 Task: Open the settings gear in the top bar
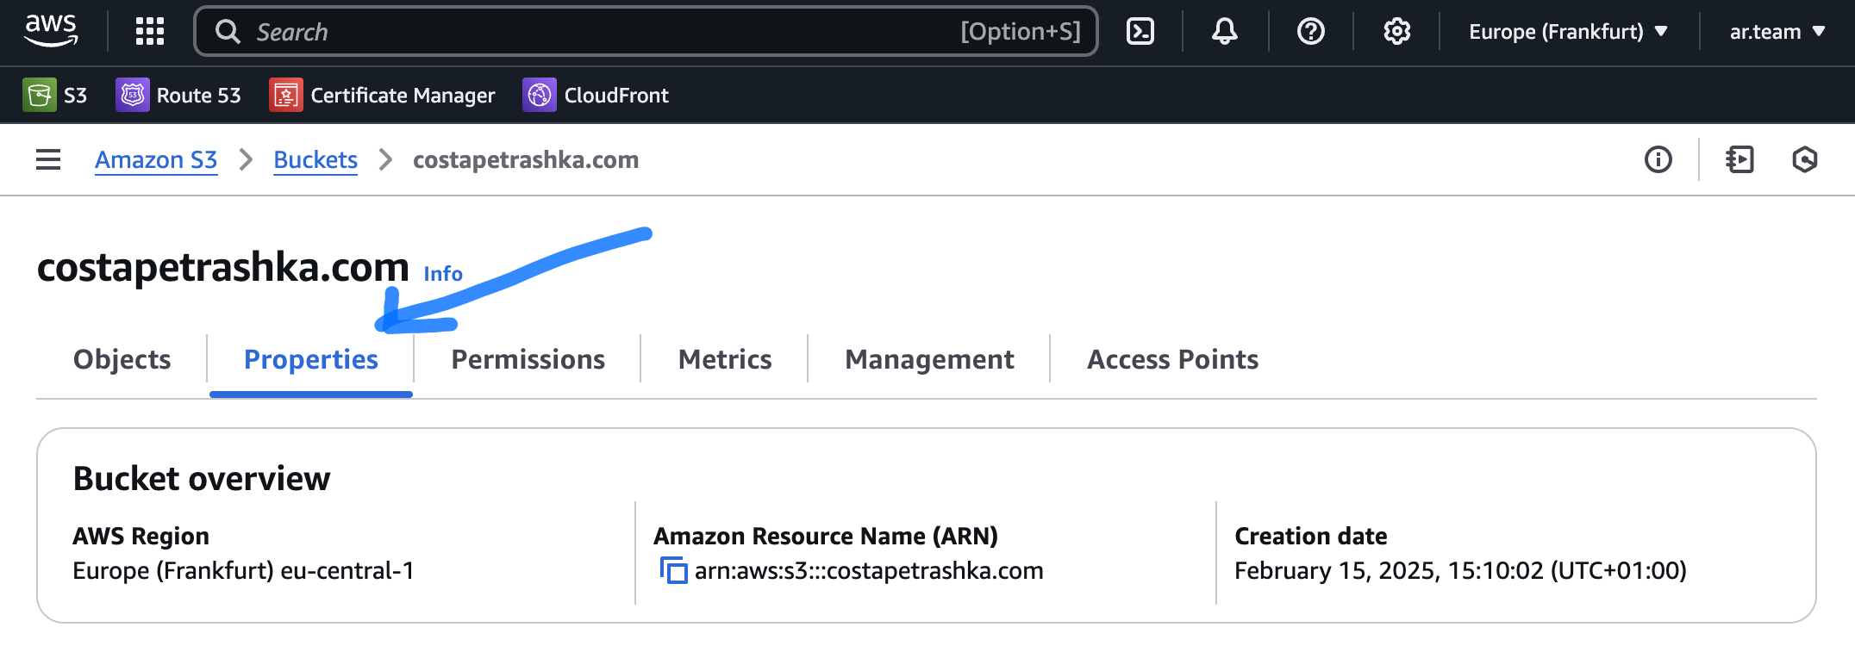click(x=1396, y=32)
